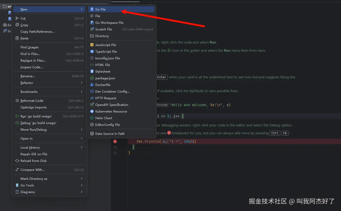Click the fmt.Println code line
The width and height of the screenshot is (341, 211).
166,141
